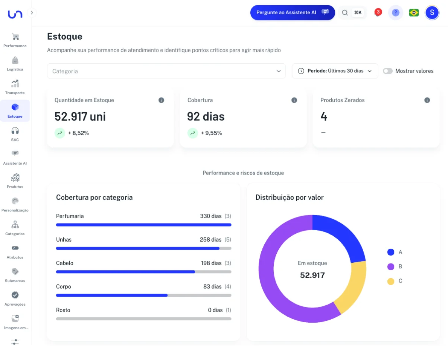The width and height of the screenshot is (448, 346).
Task: Open the SAC sidebar section
Action: [15, 134]
